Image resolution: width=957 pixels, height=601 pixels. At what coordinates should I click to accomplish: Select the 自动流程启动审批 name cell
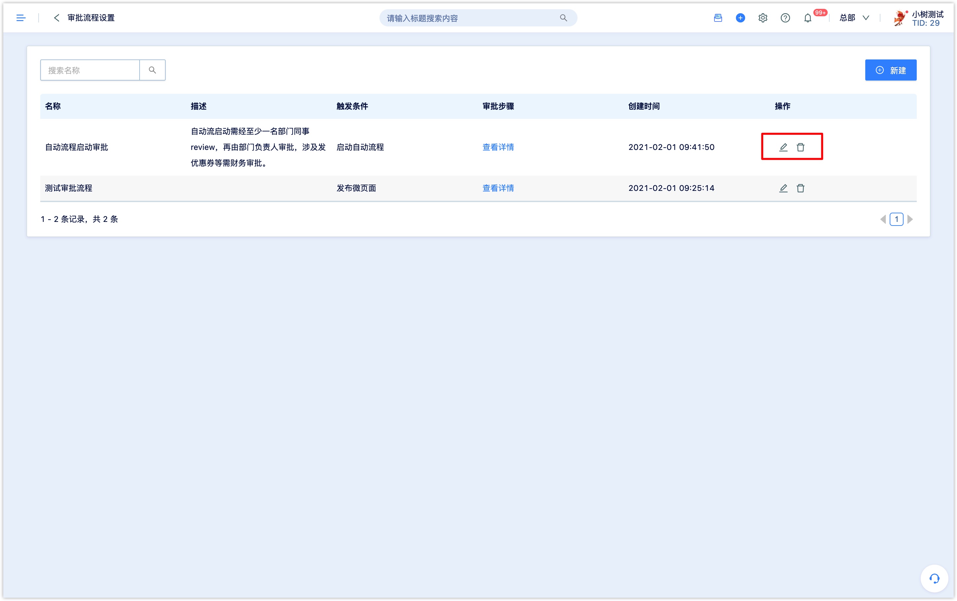[77, 147]
